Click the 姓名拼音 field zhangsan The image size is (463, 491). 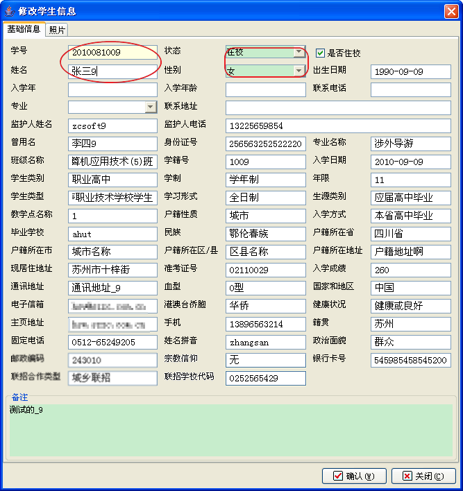pyautogui.click(x=265, y=343)
